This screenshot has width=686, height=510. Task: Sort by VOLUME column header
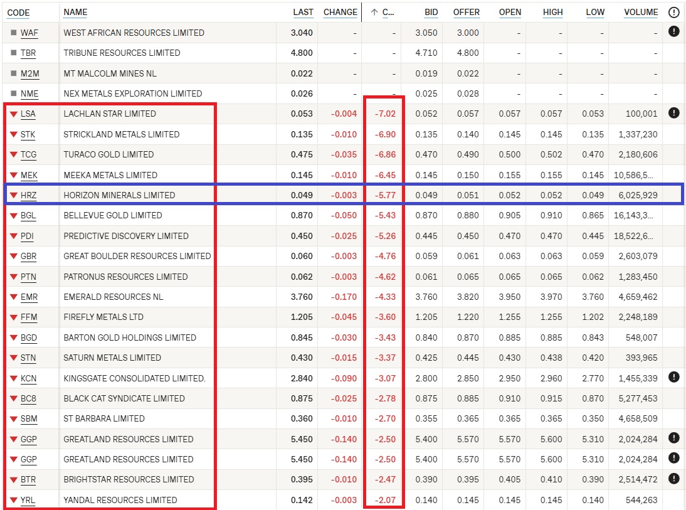tap(641, 12)
